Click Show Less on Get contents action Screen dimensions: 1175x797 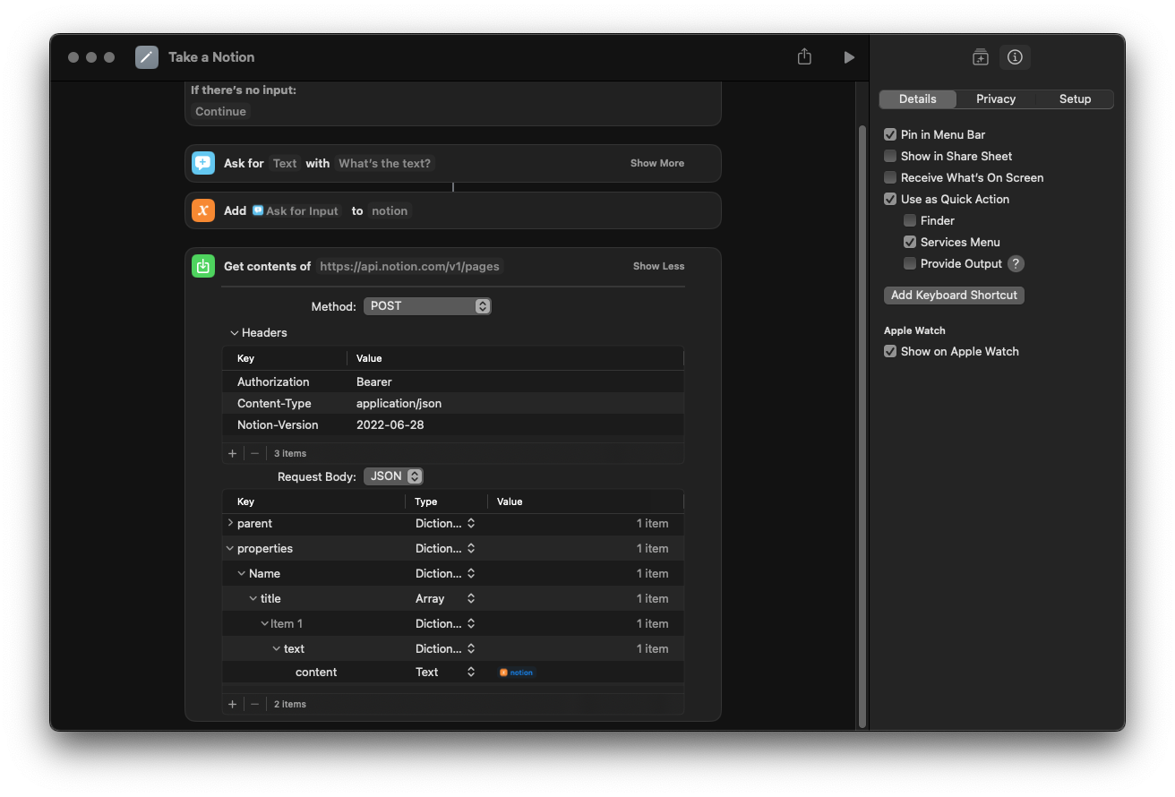click(658, 266)
